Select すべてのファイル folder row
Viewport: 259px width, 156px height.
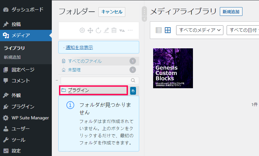[x=99, y=61]
